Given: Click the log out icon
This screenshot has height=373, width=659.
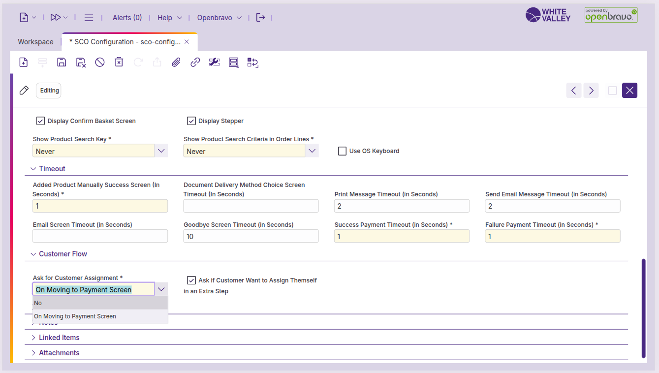Looking at the screenshot, I should coord(261,18).
